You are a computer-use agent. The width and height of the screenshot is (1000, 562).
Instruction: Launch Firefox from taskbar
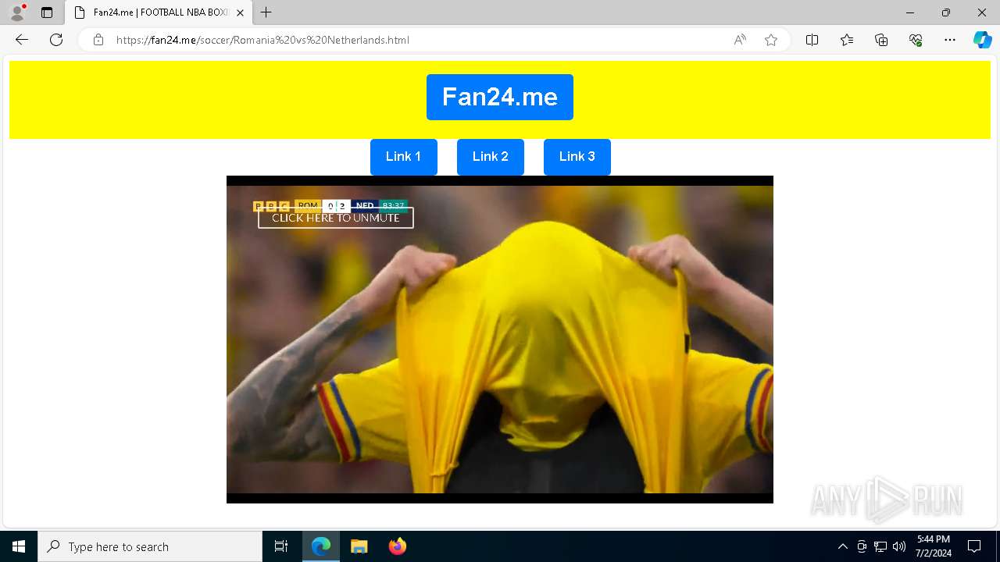click(397, 546)
